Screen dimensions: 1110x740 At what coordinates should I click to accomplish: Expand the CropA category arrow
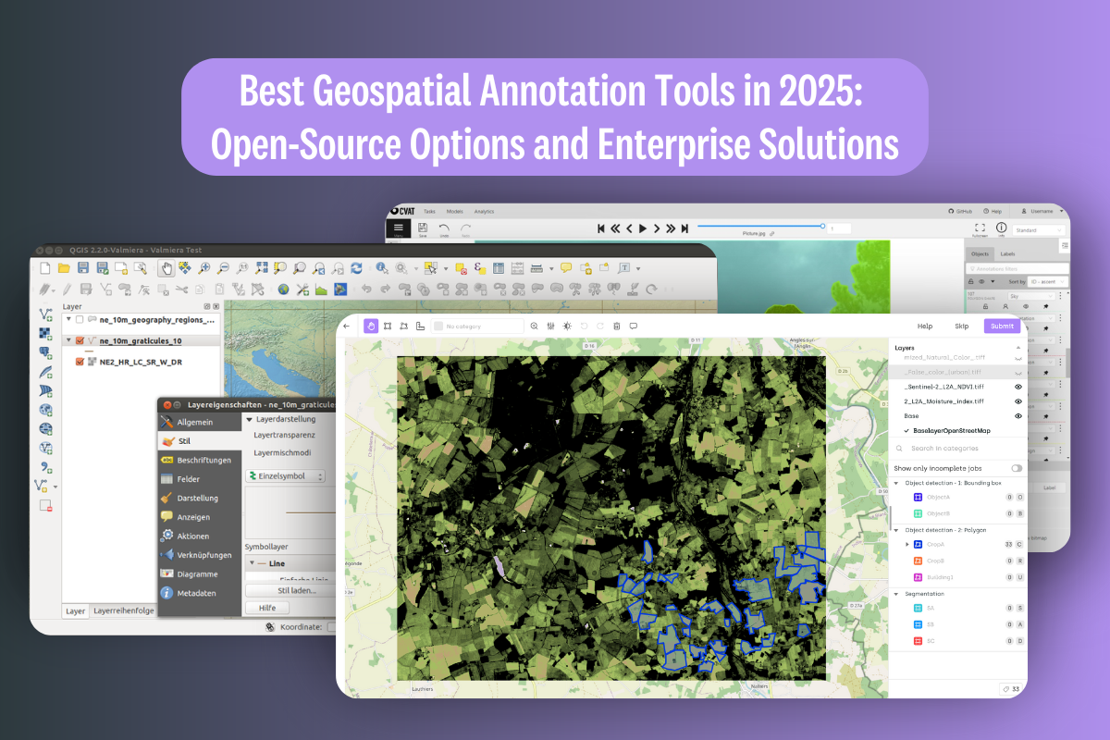[x=907, y=544]
